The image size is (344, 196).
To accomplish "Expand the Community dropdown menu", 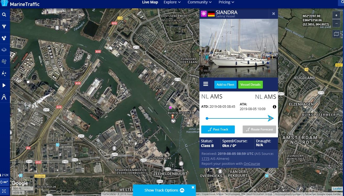I will [200, 2].
